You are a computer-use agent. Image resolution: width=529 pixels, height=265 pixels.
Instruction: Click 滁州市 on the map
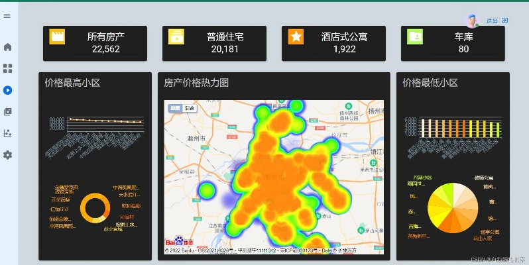pos(196,138)
